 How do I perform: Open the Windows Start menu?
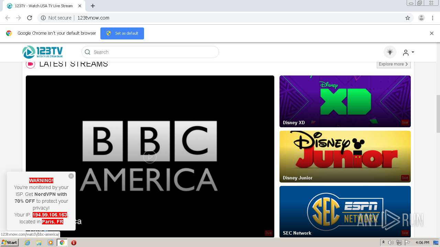click(10, 242)
